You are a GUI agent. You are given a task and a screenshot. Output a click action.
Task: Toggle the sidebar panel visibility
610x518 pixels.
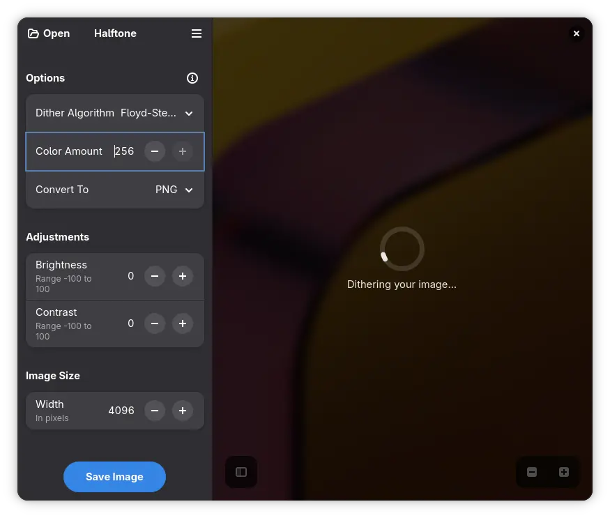click(x=241, y=472)
